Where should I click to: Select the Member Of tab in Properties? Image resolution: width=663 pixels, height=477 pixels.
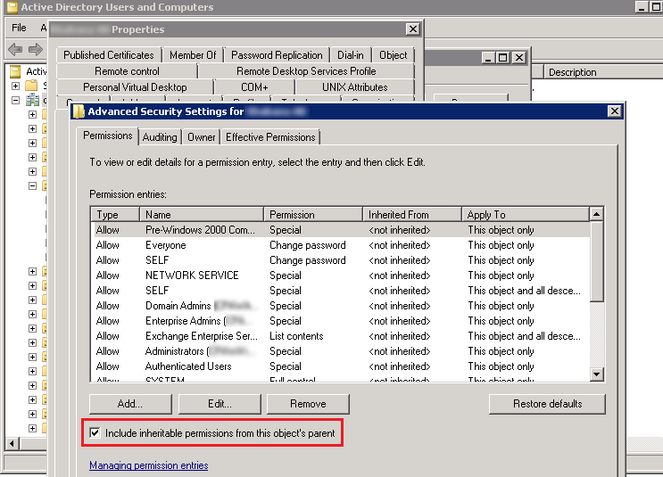coord(193,55)
